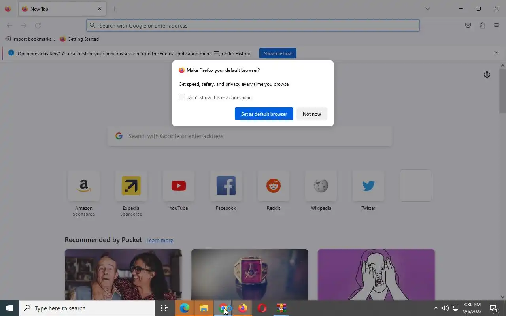Open Task View on taskbar

click(x=164, y=308)
